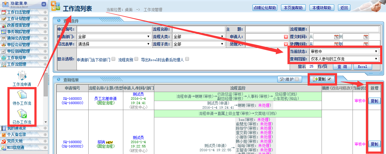Screen dimensions: 386x154
Task: Click the 查询 button
Action: (342, 67)
